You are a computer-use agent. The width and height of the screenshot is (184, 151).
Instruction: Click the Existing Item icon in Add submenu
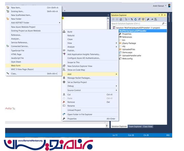coord(8,11)
